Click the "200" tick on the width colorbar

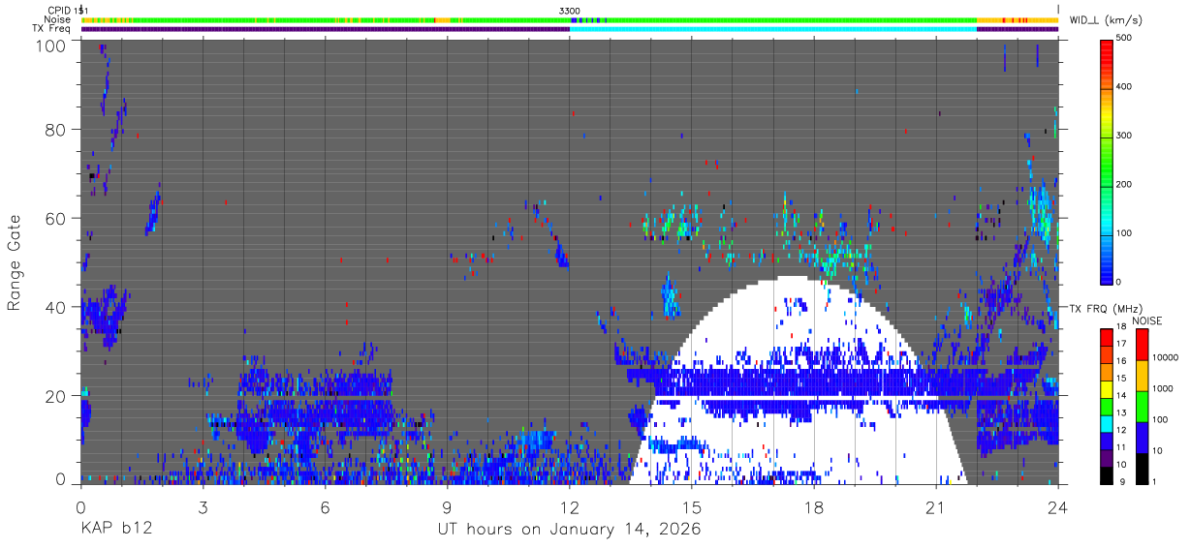click(x=1124, y=185)
